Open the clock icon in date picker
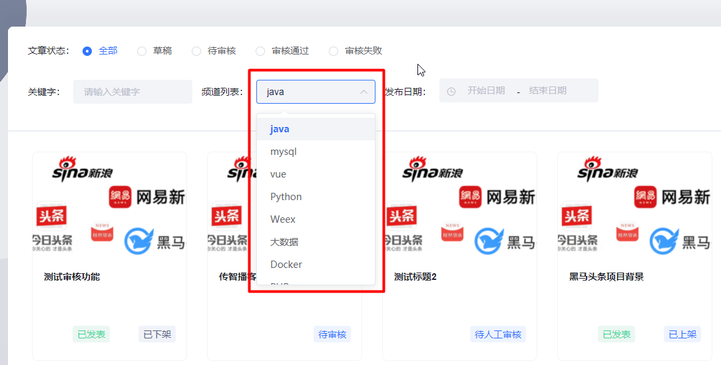 (451, 91)
